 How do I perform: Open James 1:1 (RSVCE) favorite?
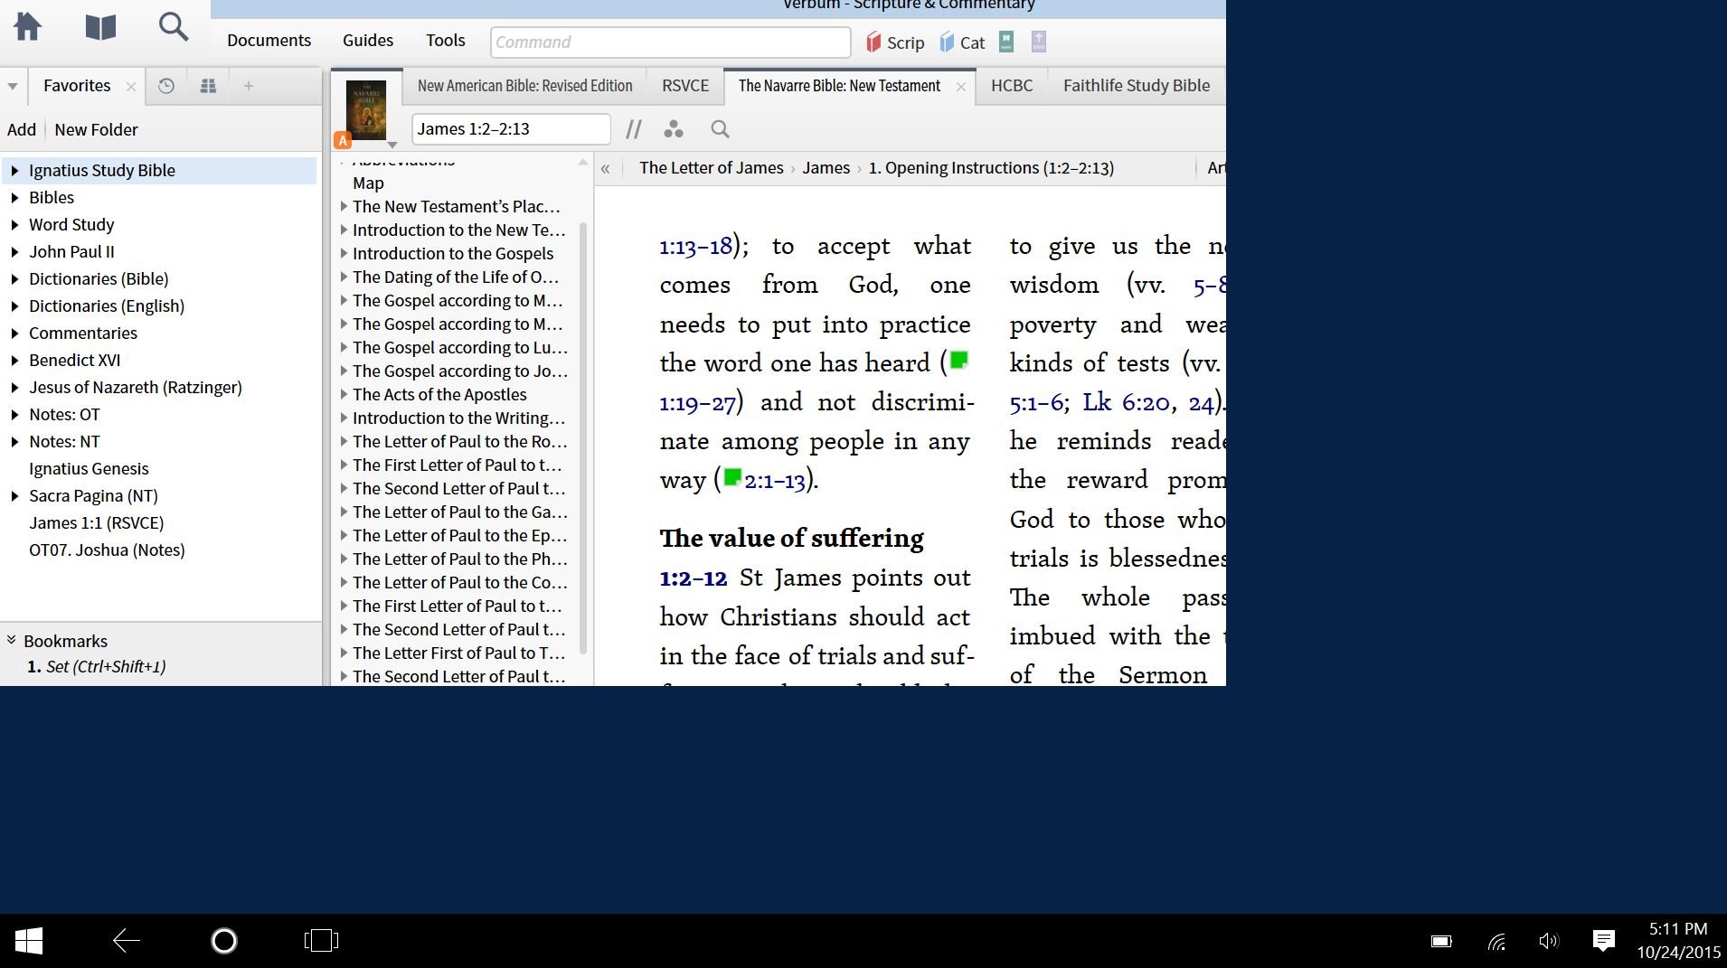pos(97,522)
